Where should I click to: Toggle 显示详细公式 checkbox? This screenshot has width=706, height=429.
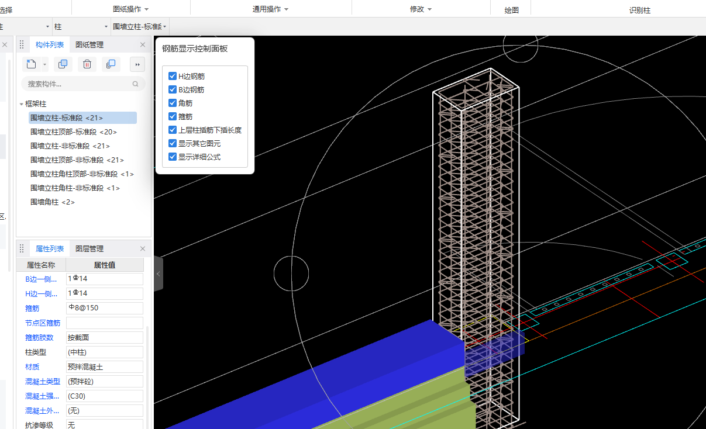[x=173, y=157]
